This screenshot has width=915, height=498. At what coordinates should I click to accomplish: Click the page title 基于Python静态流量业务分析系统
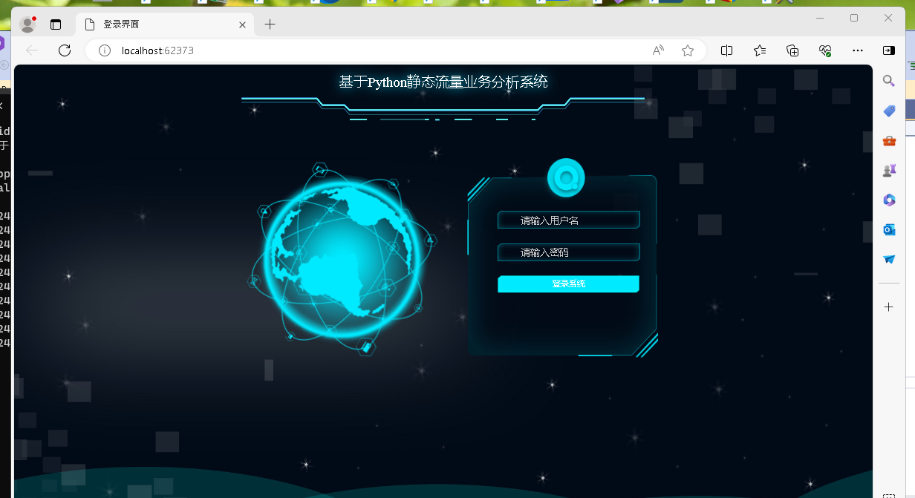click(443, 82)
